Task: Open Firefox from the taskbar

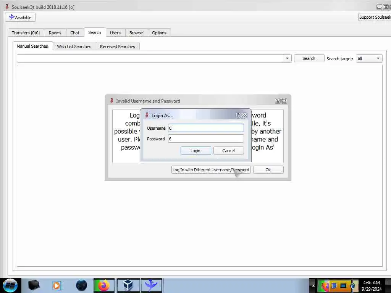Action: click(104, 285)
